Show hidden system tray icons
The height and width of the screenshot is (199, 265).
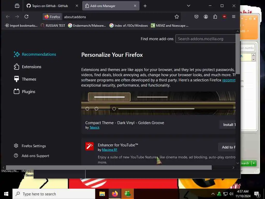[213, 194]
